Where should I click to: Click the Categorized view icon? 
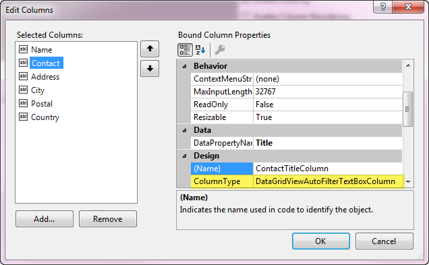click(x=185, y=50)
